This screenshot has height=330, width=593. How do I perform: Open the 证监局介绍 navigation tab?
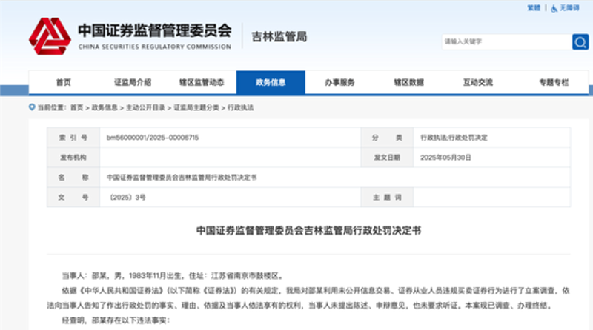click(133, 82)
